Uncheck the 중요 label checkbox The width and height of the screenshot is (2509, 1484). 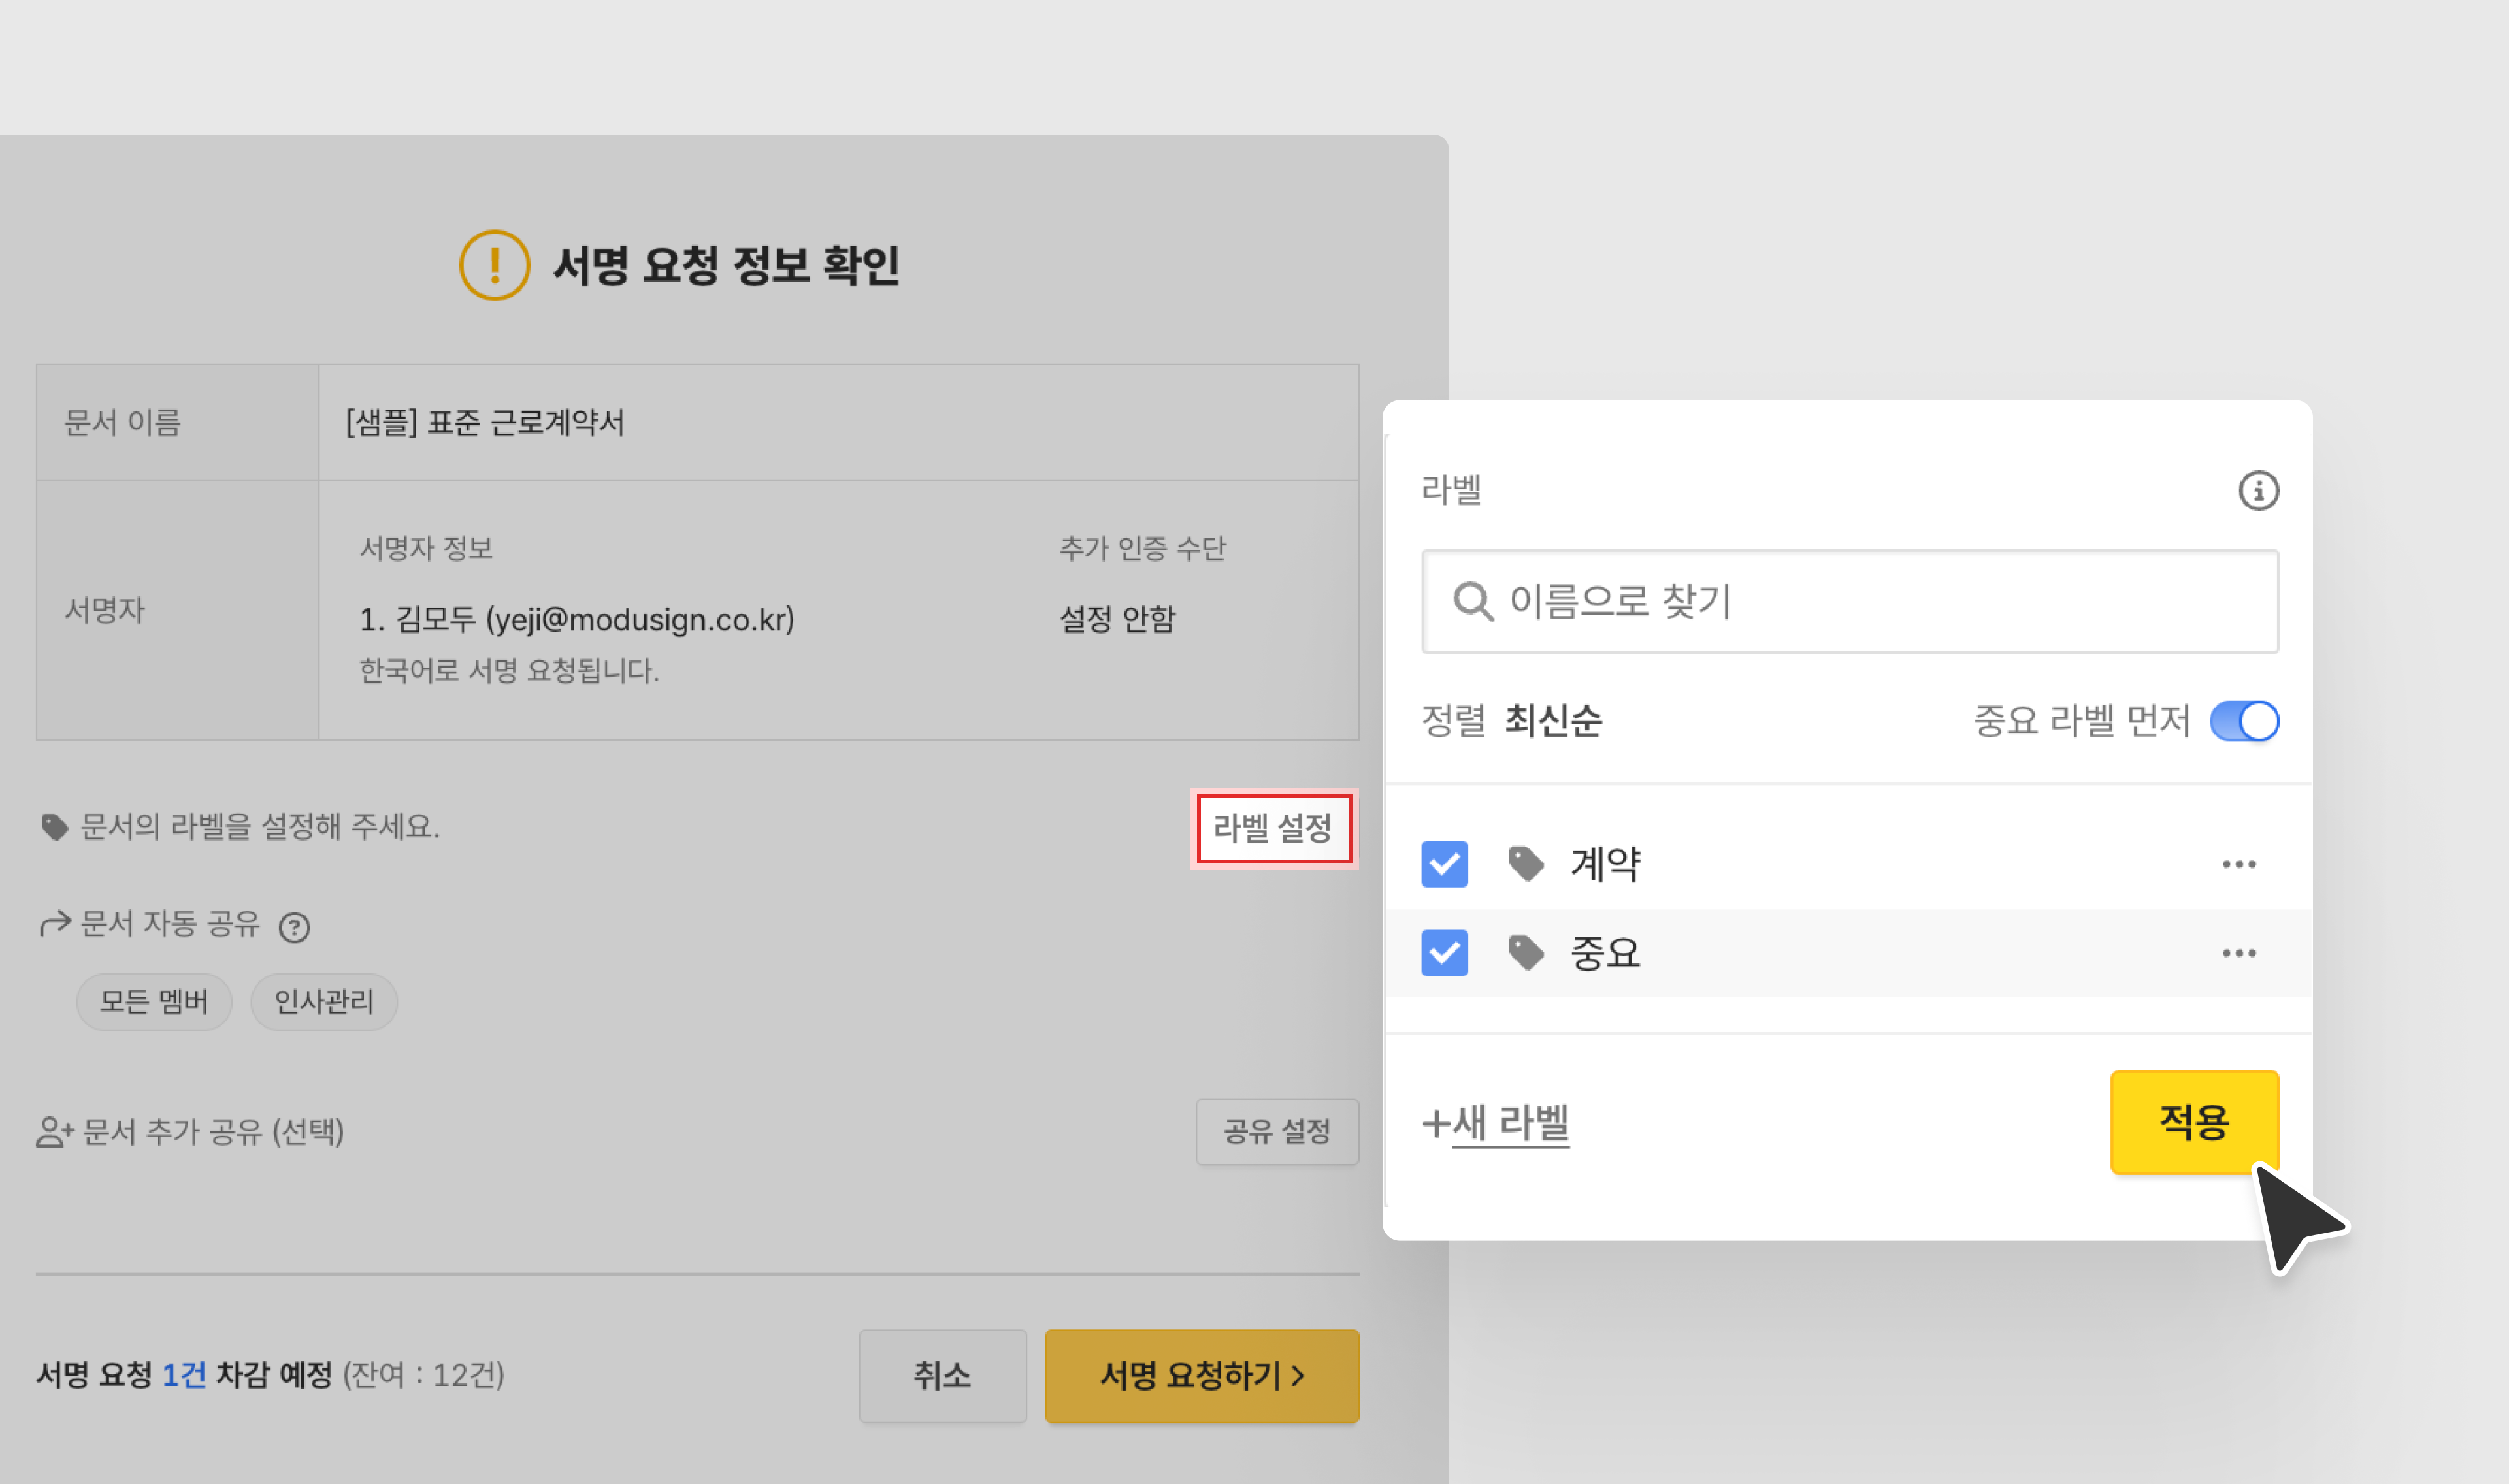coord(1444,953)
